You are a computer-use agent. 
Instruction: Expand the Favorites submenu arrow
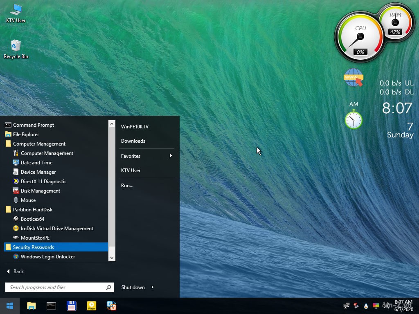pyautogui.click(x=171, y=156)
